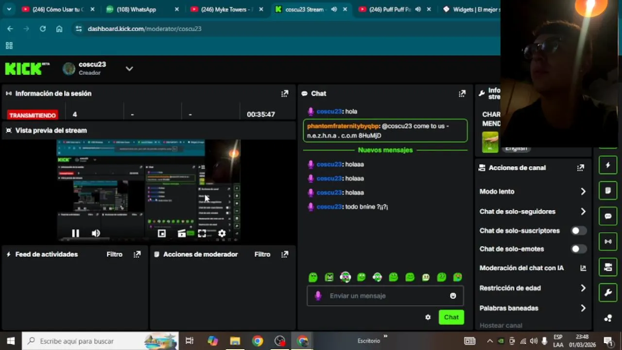Screen dimensions: 622x350
Task: Expand Restricción de edad options
Action: coord(583,288)
